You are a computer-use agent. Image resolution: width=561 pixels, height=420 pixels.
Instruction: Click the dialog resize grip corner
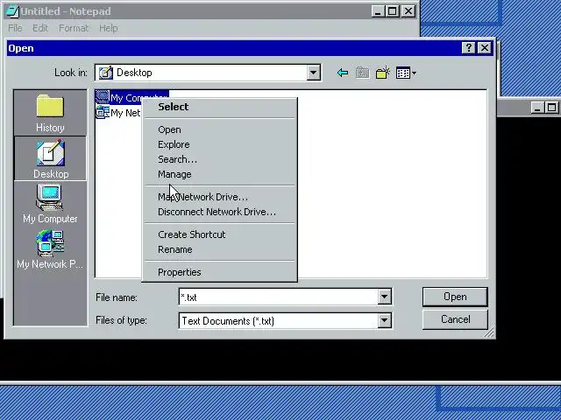489,332
